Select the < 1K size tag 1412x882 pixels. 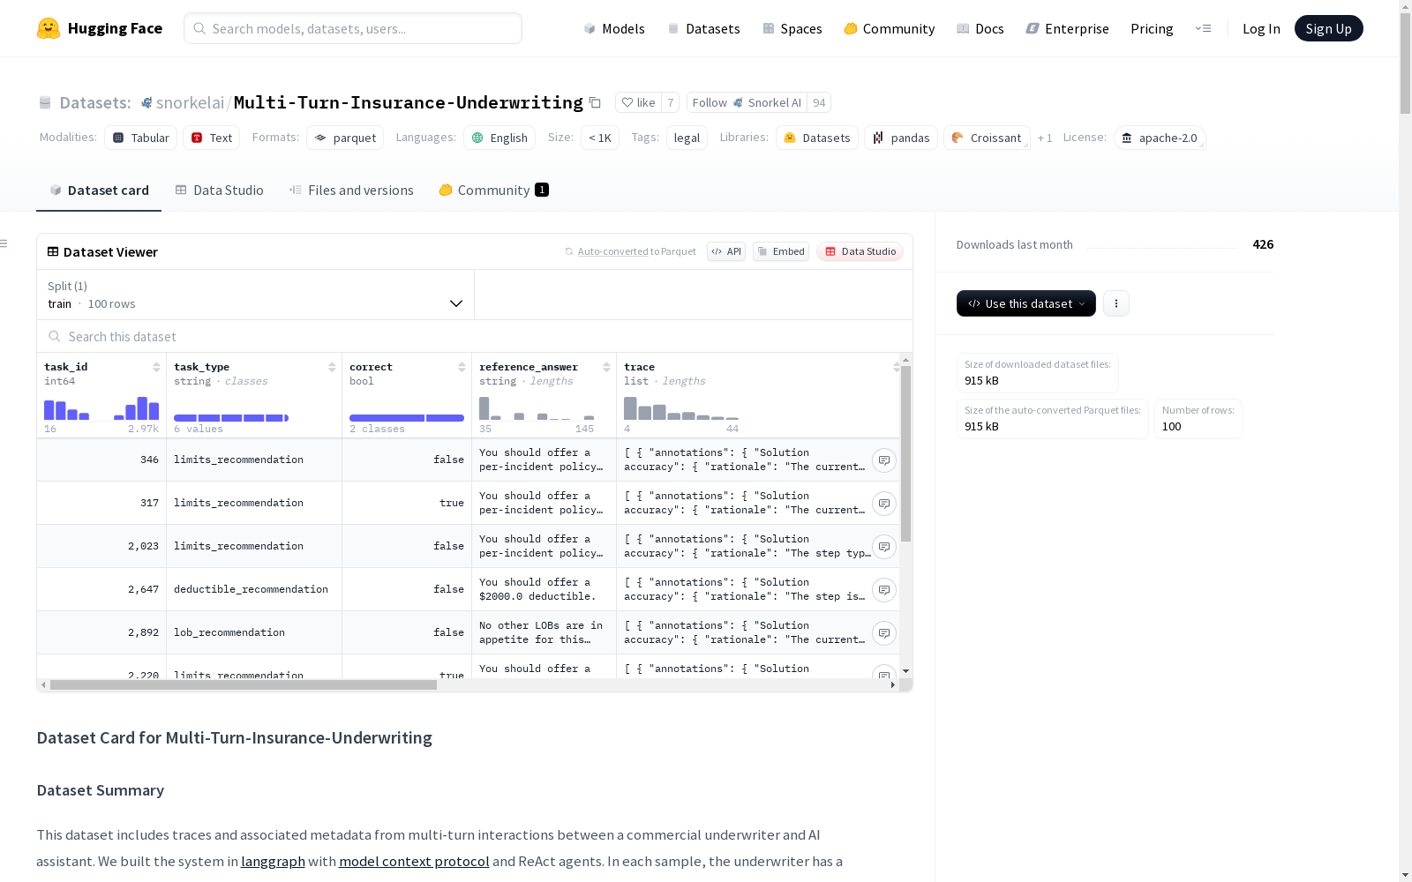pyautogui.click(x=600, y=138)
